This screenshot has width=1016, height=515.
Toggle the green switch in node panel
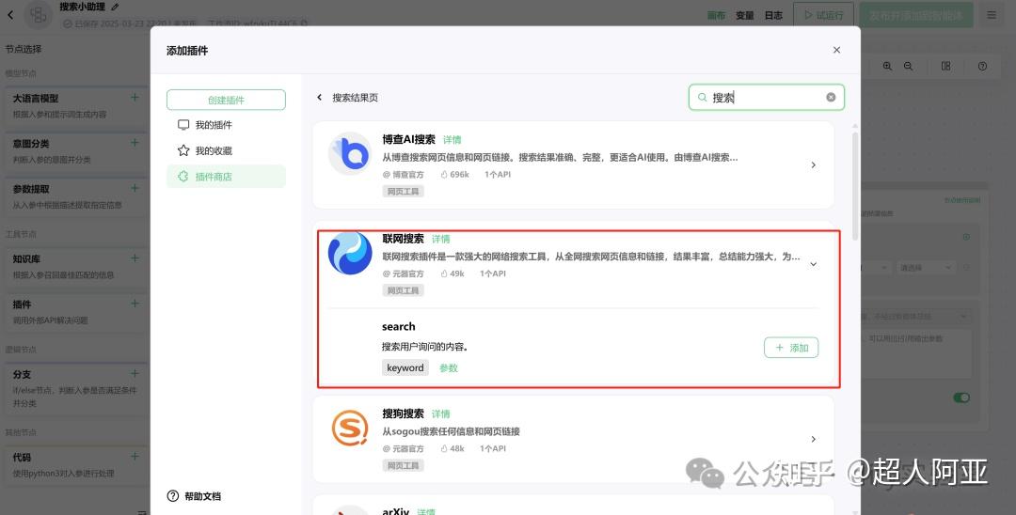tap(961, 398)
